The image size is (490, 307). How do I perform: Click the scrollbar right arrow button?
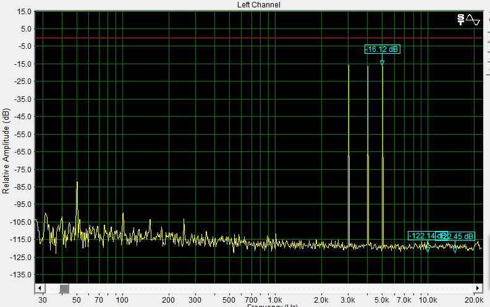pyautogui.click(x=478, y=288)
